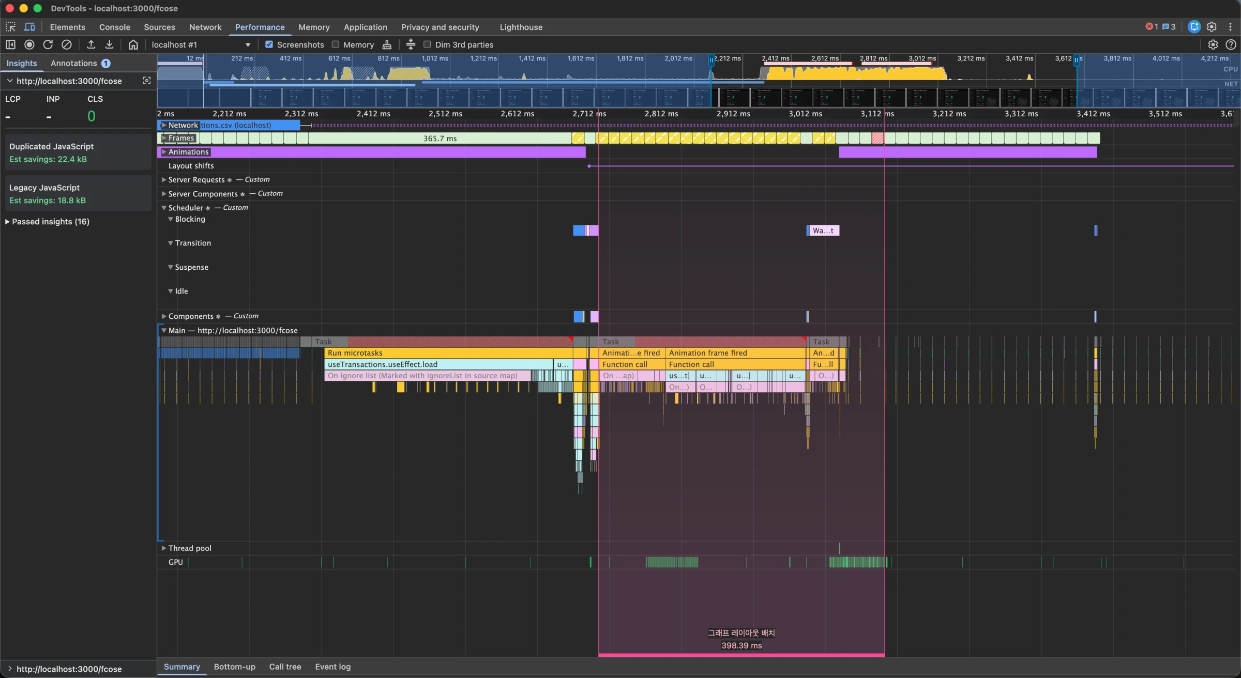Toggle the device toolbar icon
1241x678 pixels.
click(x=29, y=27)
